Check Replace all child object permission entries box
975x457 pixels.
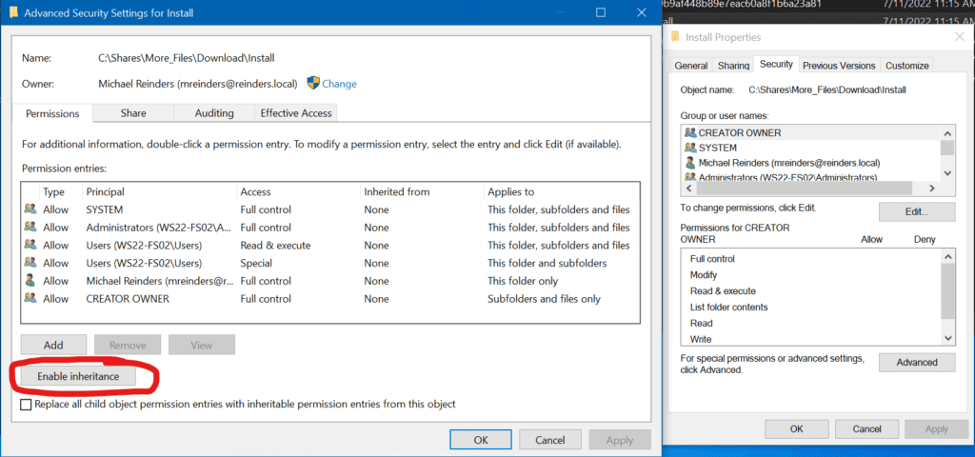pos(26,405)
